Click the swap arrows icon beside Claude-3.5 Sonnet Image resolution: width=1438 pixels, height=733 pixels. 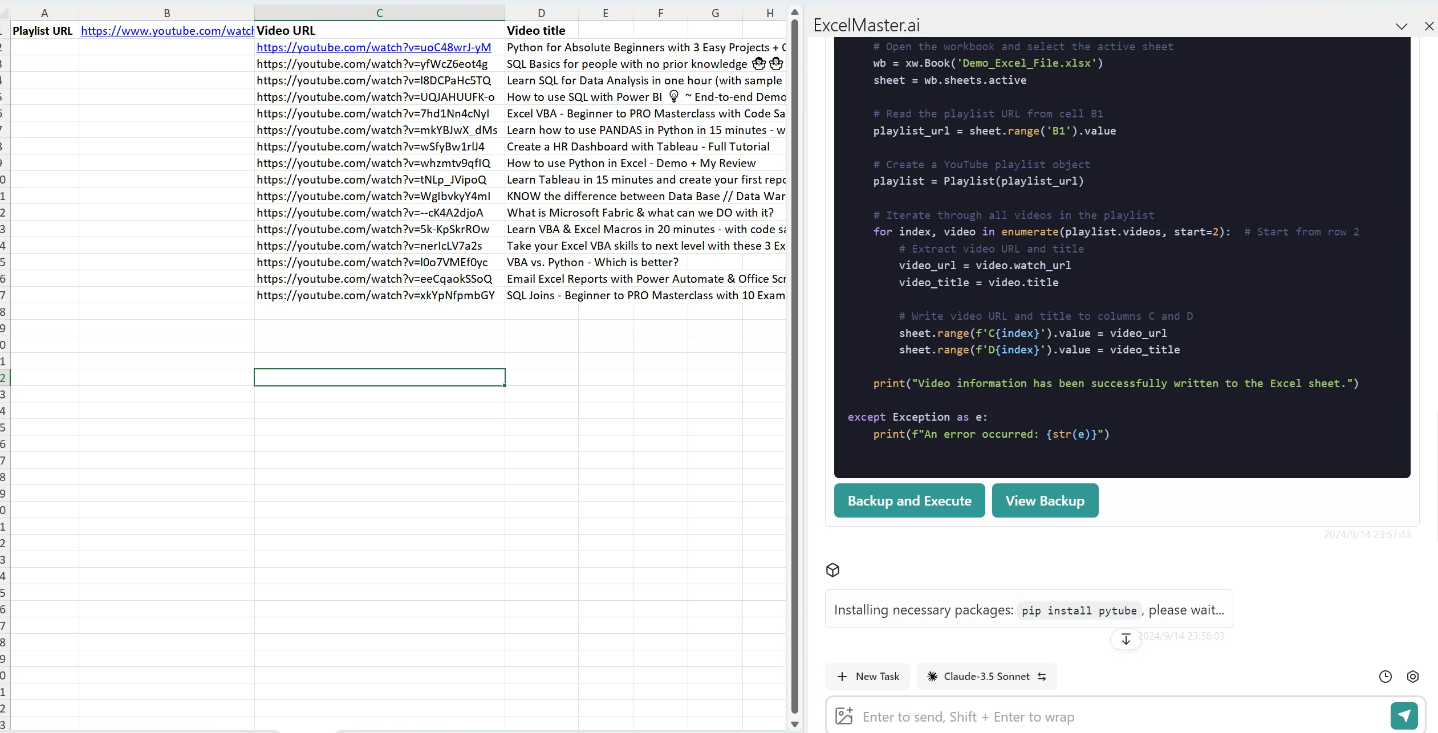(x=1042, y=677)
